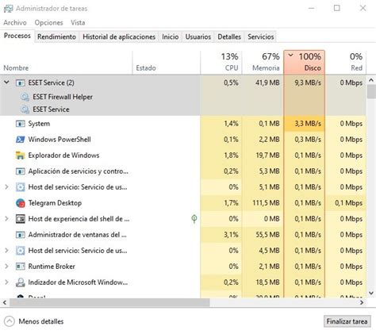
Task: Click the horizontal scrollbar right arrow
Action: [x=362, y=302]
